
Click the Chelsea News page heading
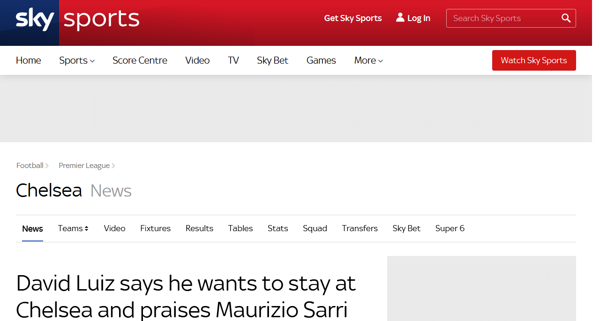tap(74, 191)
